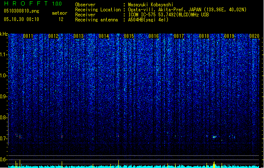Click the 0.6 frequency axis label
Viewport: 264px width, 168px height.
[x=4, y=160]
